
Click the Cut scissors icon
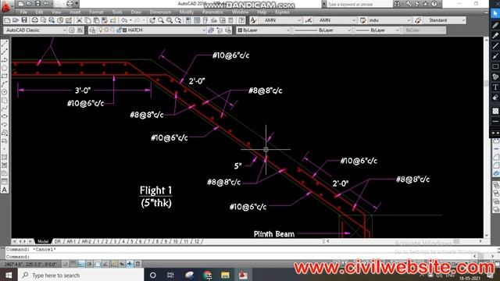tap(80, 20)
